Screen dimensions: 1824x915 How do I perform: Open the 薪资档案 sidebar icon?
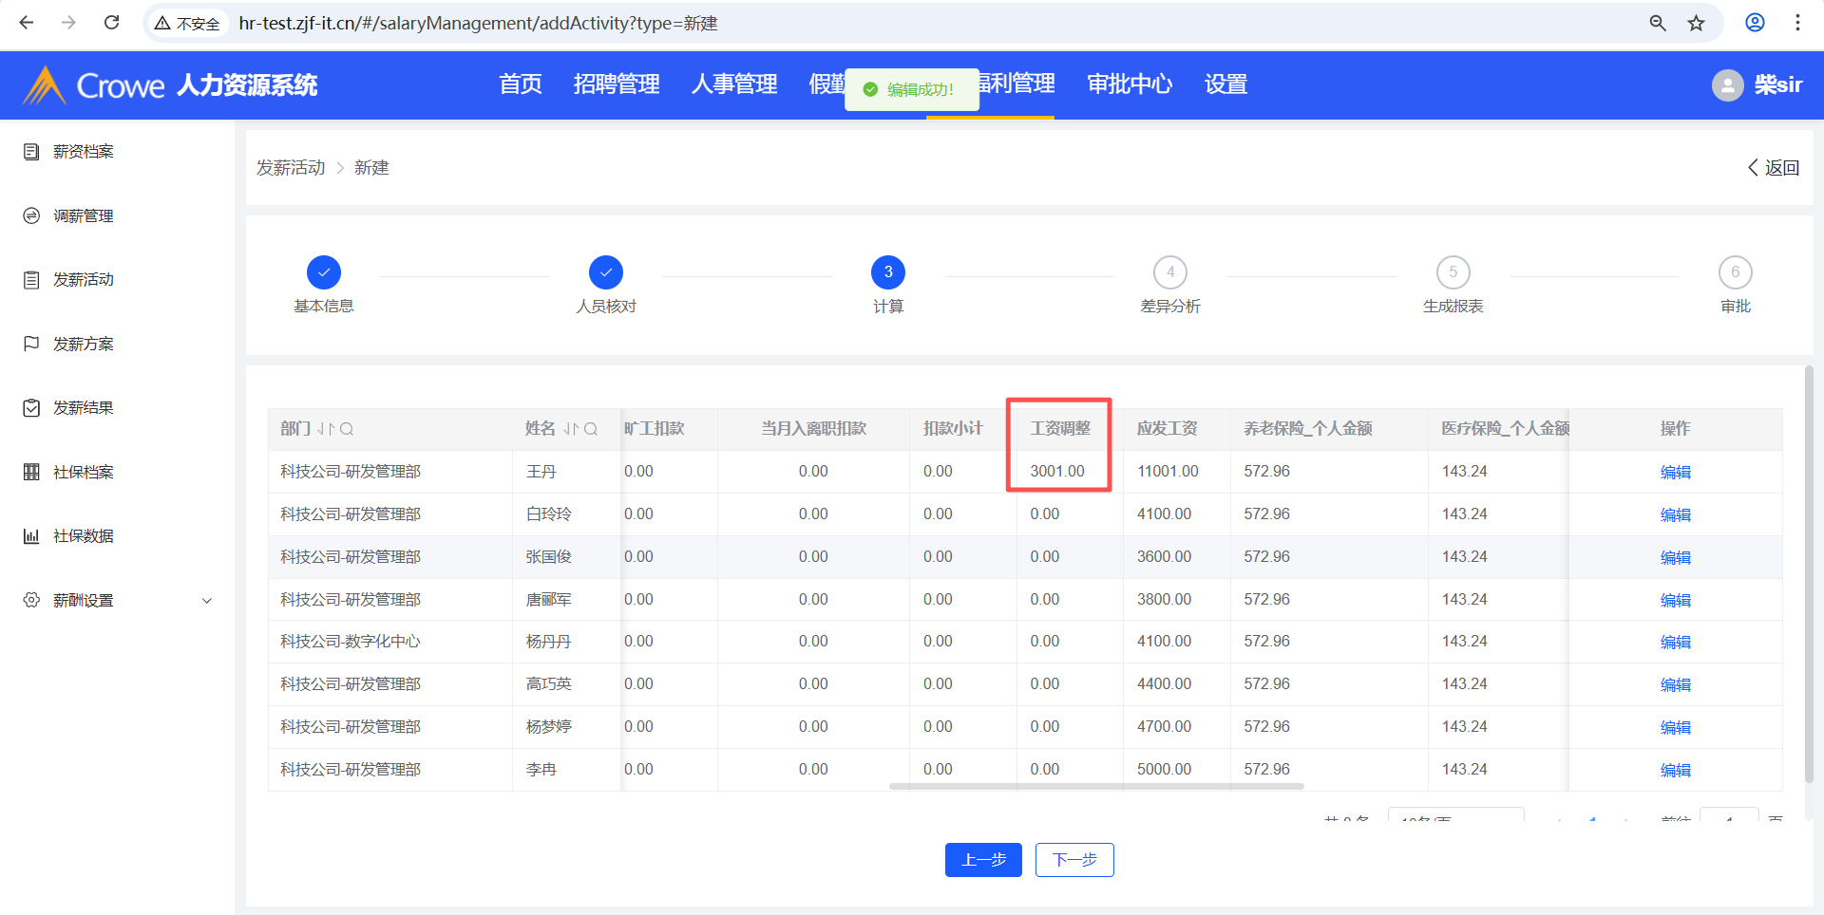point(31,152)
